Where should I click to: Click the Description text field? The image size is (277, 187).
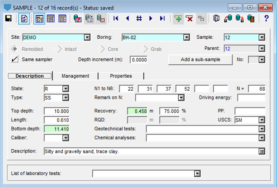[x=151, y=151]
